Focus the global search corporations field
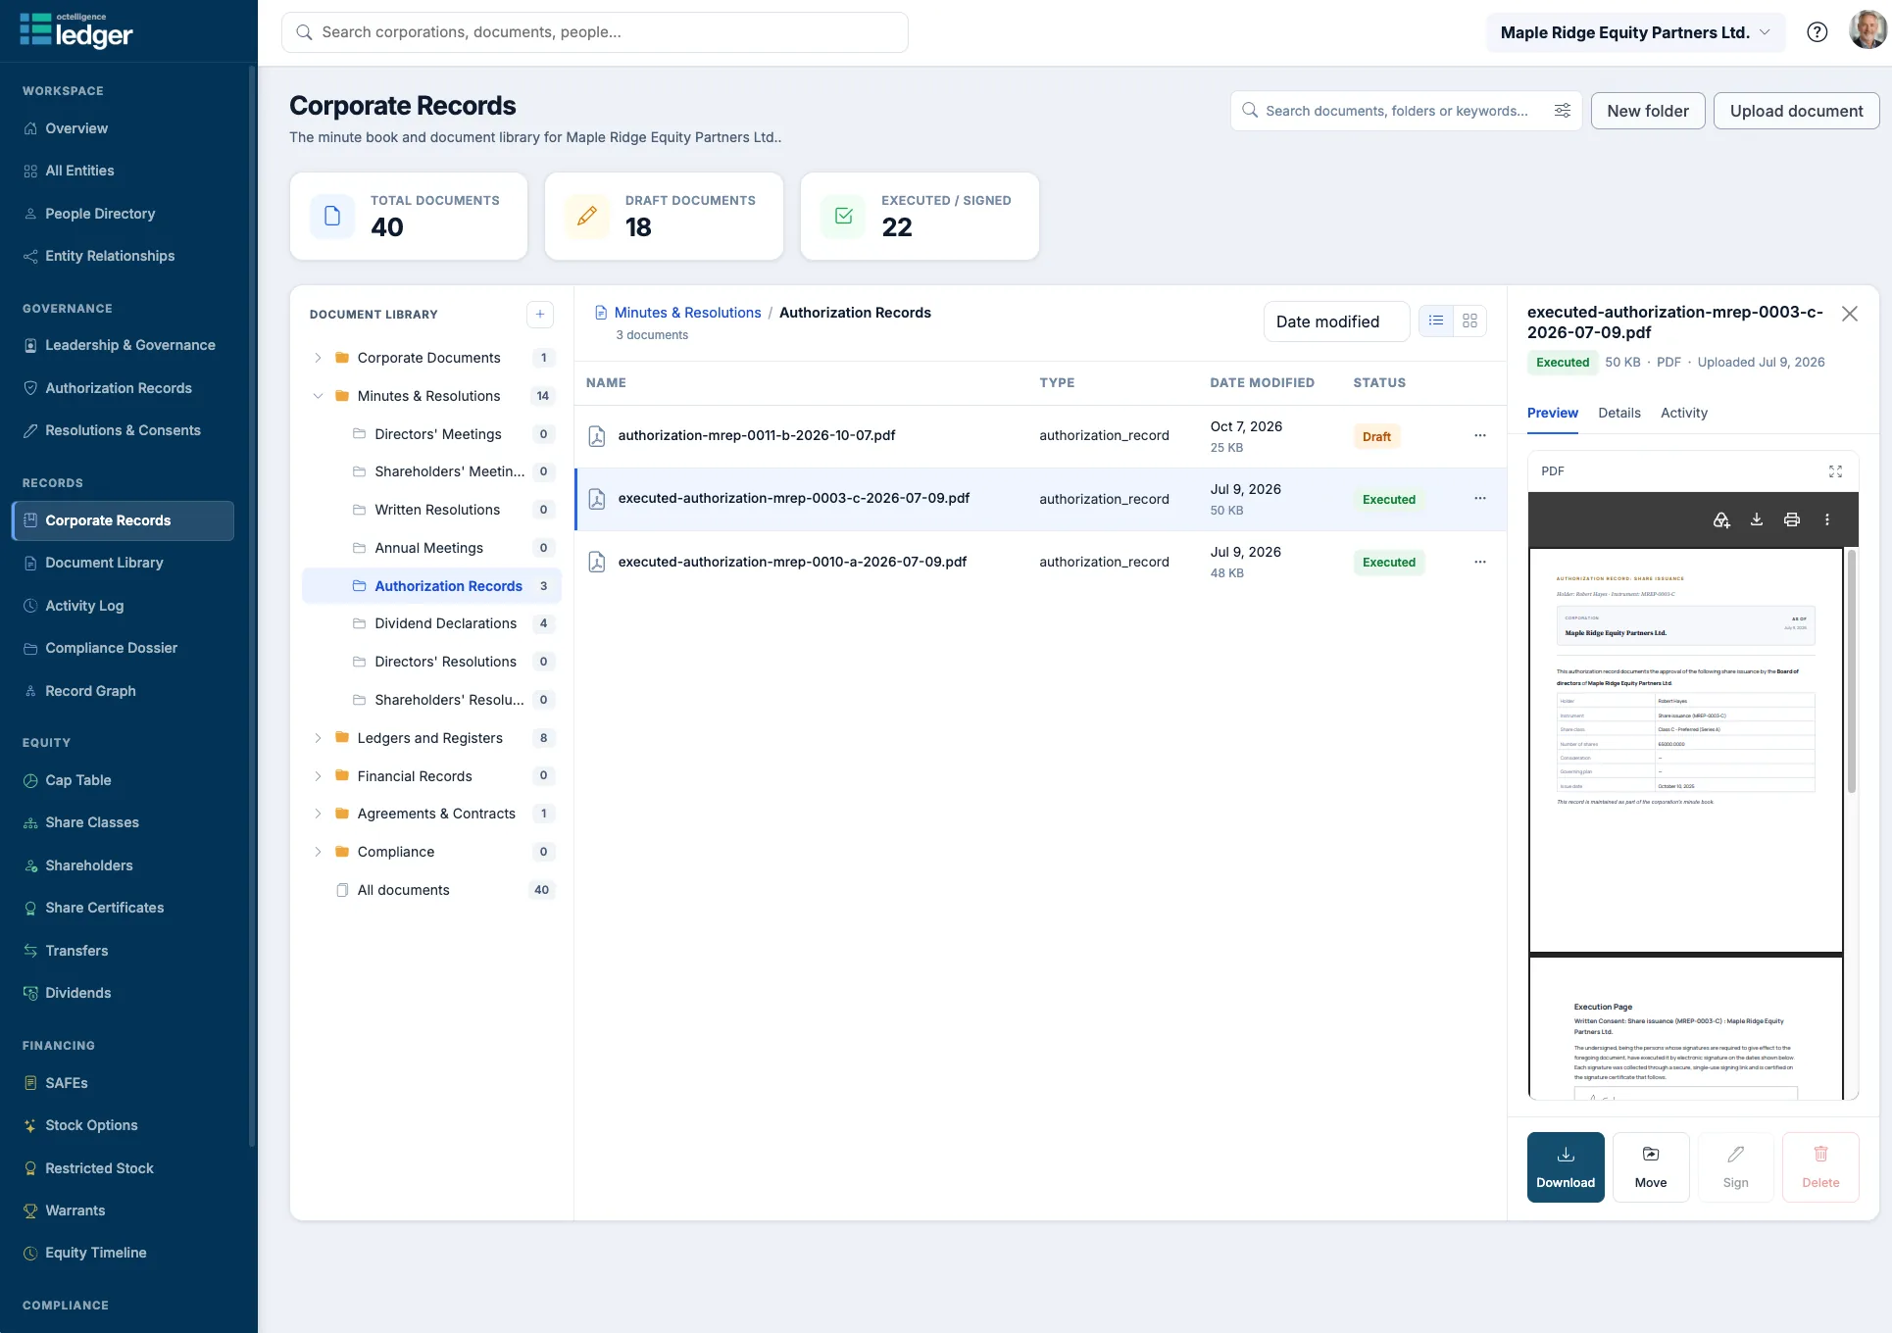This screenshot has width=1892, height=1333. (x=594, y=32)
